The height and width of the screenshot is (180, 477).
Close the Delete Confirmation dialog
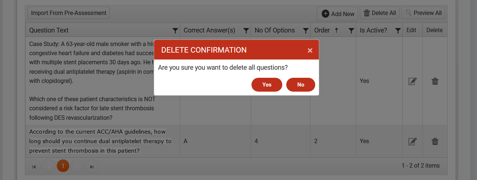click(310, 50)
